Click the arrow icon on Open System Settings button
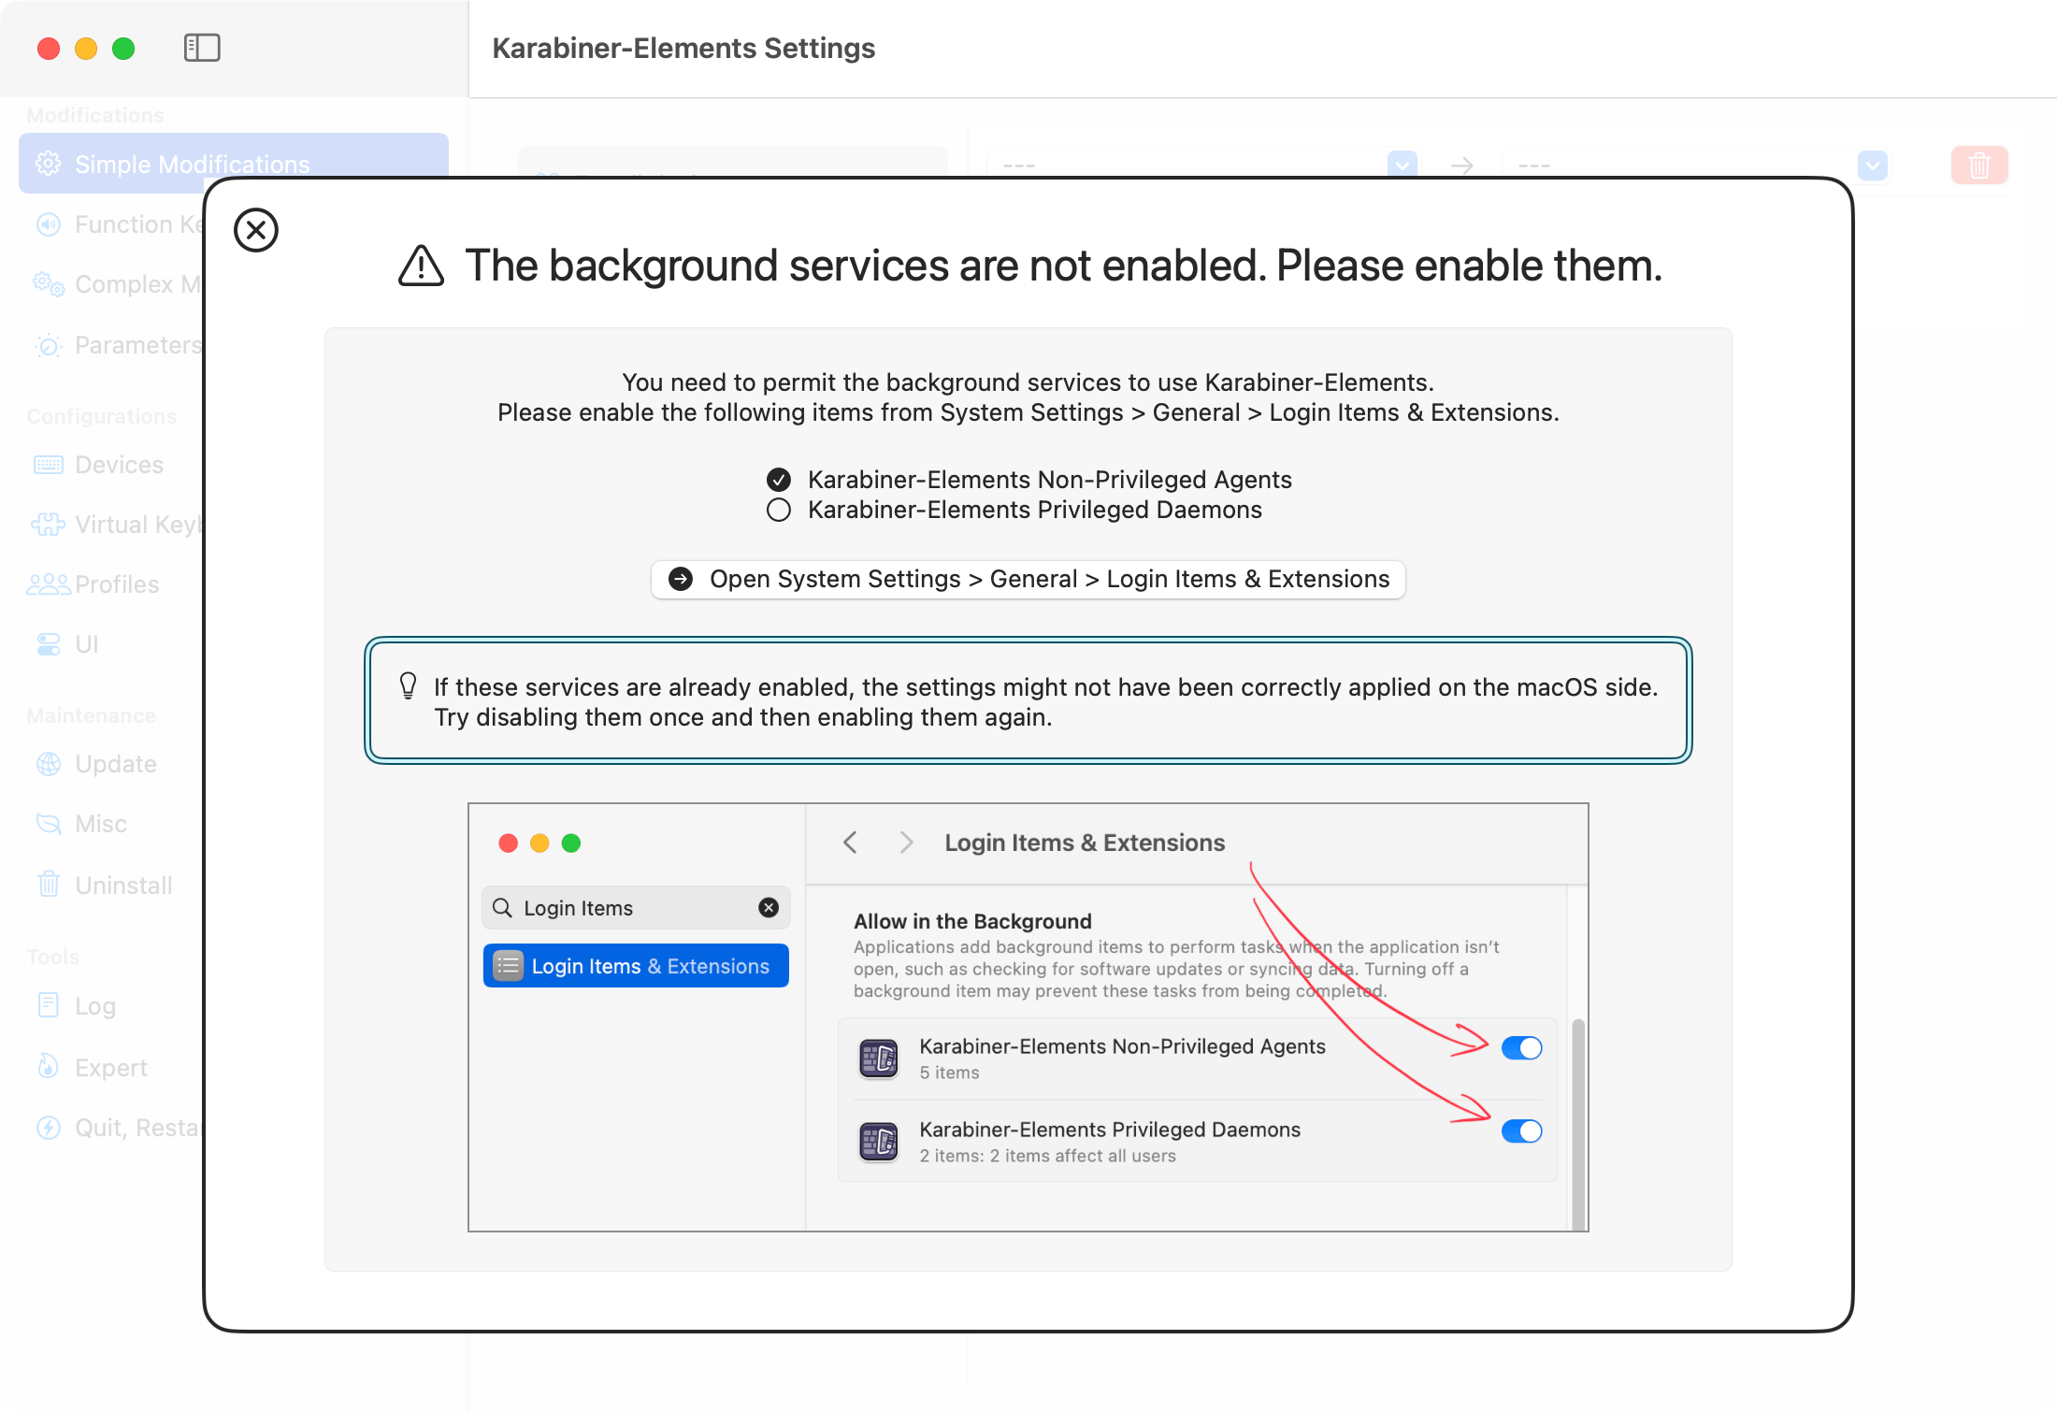Image resolution: width=2057 pixels, height=1412 pixels. point(681,579)
